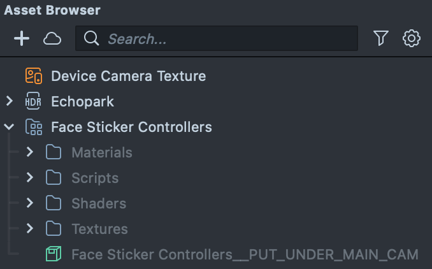Click the Device Camera Texture icon

(x=34, y=76)
